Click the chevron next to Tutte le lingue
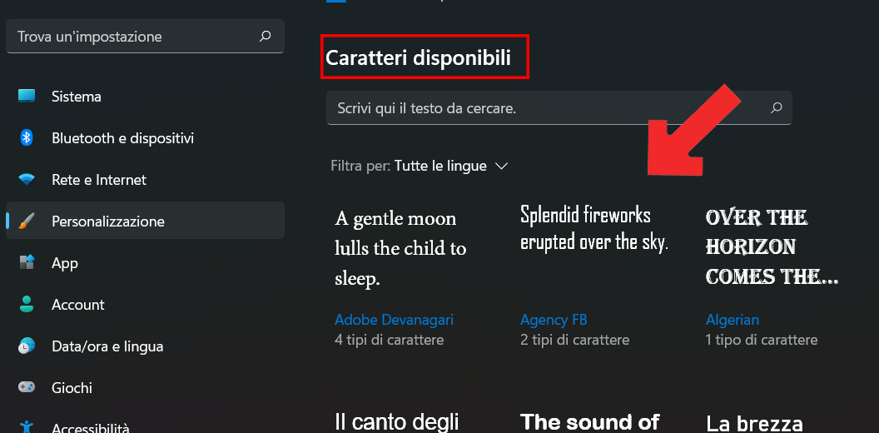 (501, 166)
